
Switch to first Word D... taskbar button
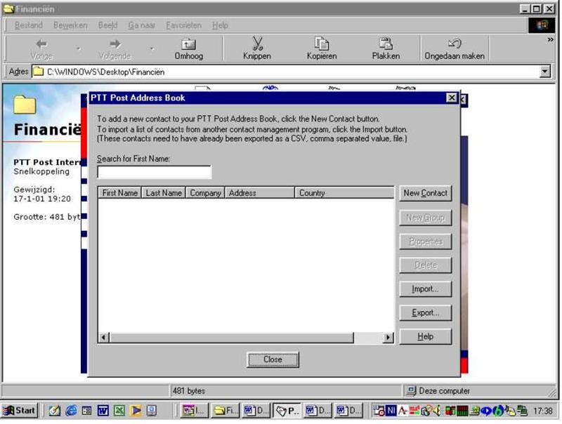click(256, 411)
